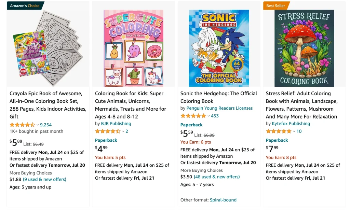Click the Crayola book star rating icon
The width and height of the screenshot is (350, 210).
[x=22, y=125]
